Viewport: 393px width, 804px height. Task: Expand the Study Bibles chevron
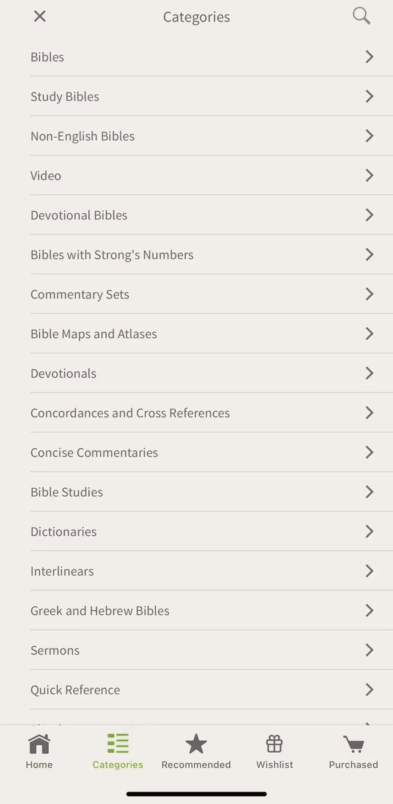point(369,96)
